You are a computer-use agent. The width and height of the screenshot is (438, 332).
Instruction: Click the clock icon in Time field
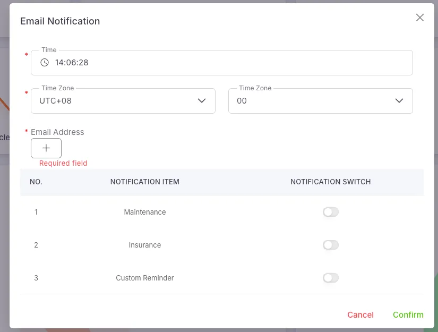point(45,62)
